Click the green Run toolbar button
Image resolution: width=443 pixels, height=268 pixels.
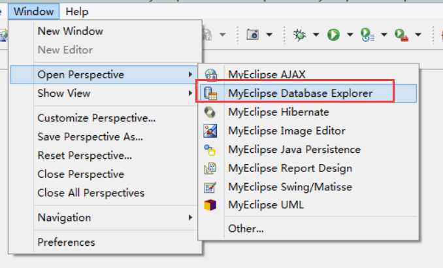click(x=333, y=35)
